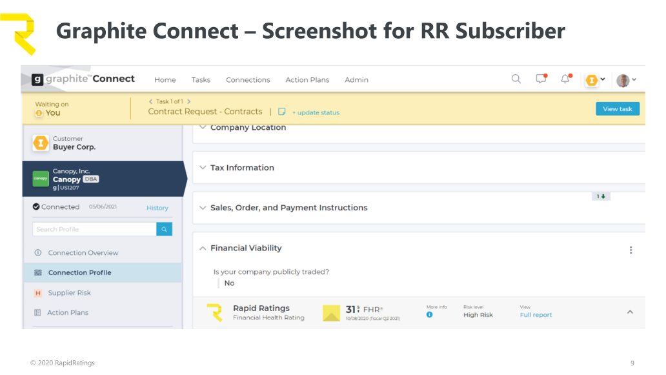
Task: Click the Waiting on You status
Action: [52, 108]
